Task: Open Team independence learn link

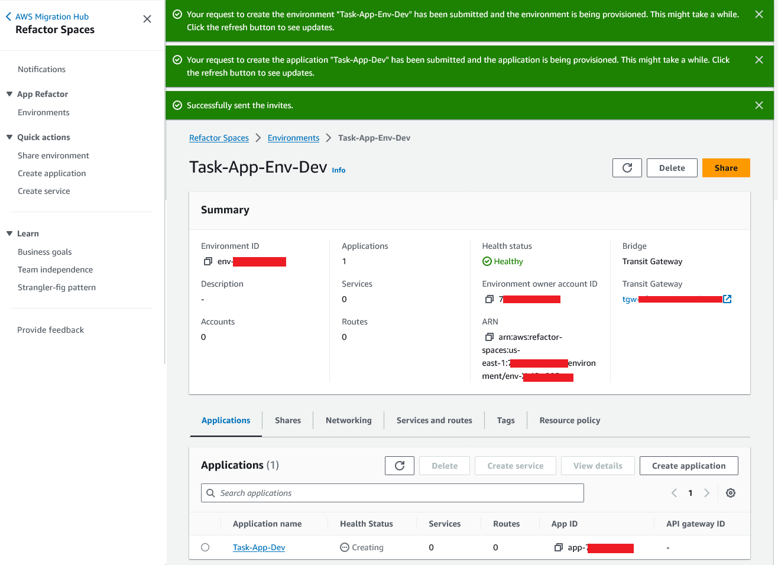Action: coord(56,269)
